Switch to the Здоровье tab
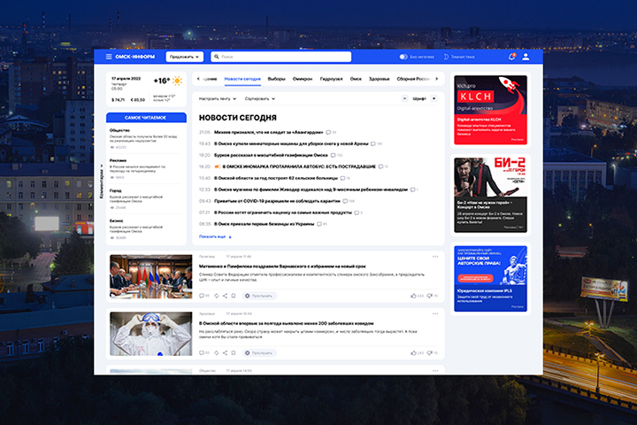637x425 pixels. (379, 79)
